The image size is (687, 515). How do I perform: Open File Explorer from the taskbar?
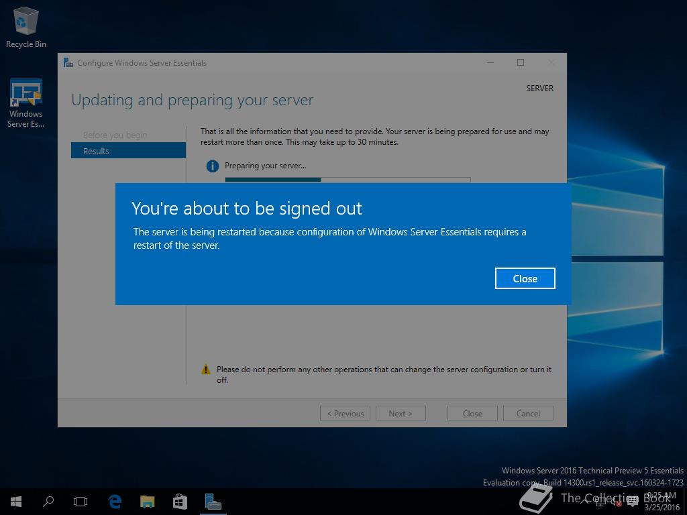click(x=147, y=502)
